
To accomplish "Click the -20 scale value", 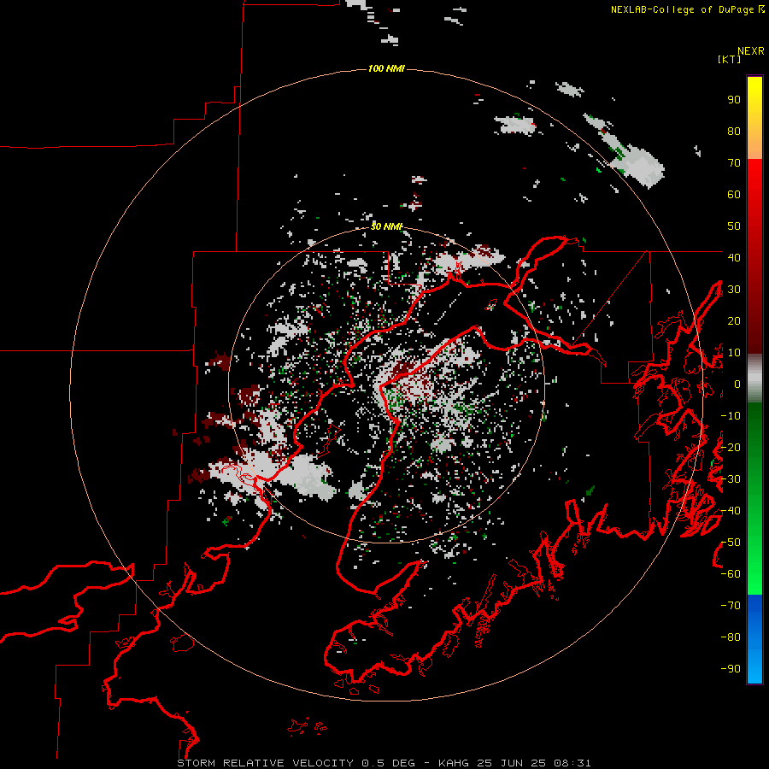I will click(731, 447).
